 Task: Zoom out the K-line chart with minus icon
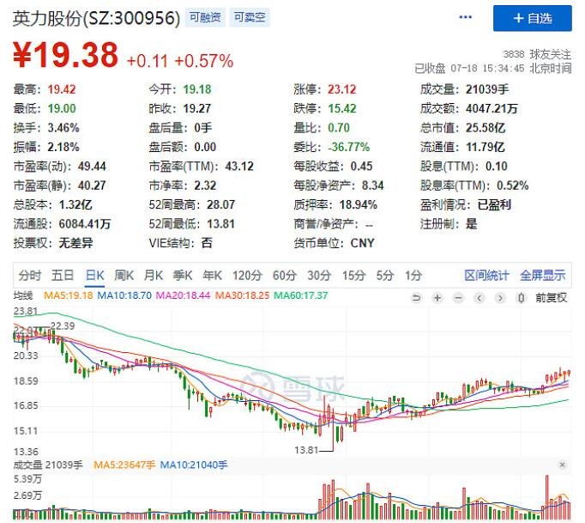pos(458,298)
